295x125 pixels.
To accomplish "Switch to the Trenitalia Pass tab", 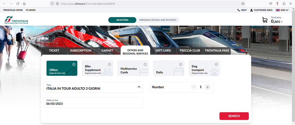I will pyautogui.click(x=217, y=50).
